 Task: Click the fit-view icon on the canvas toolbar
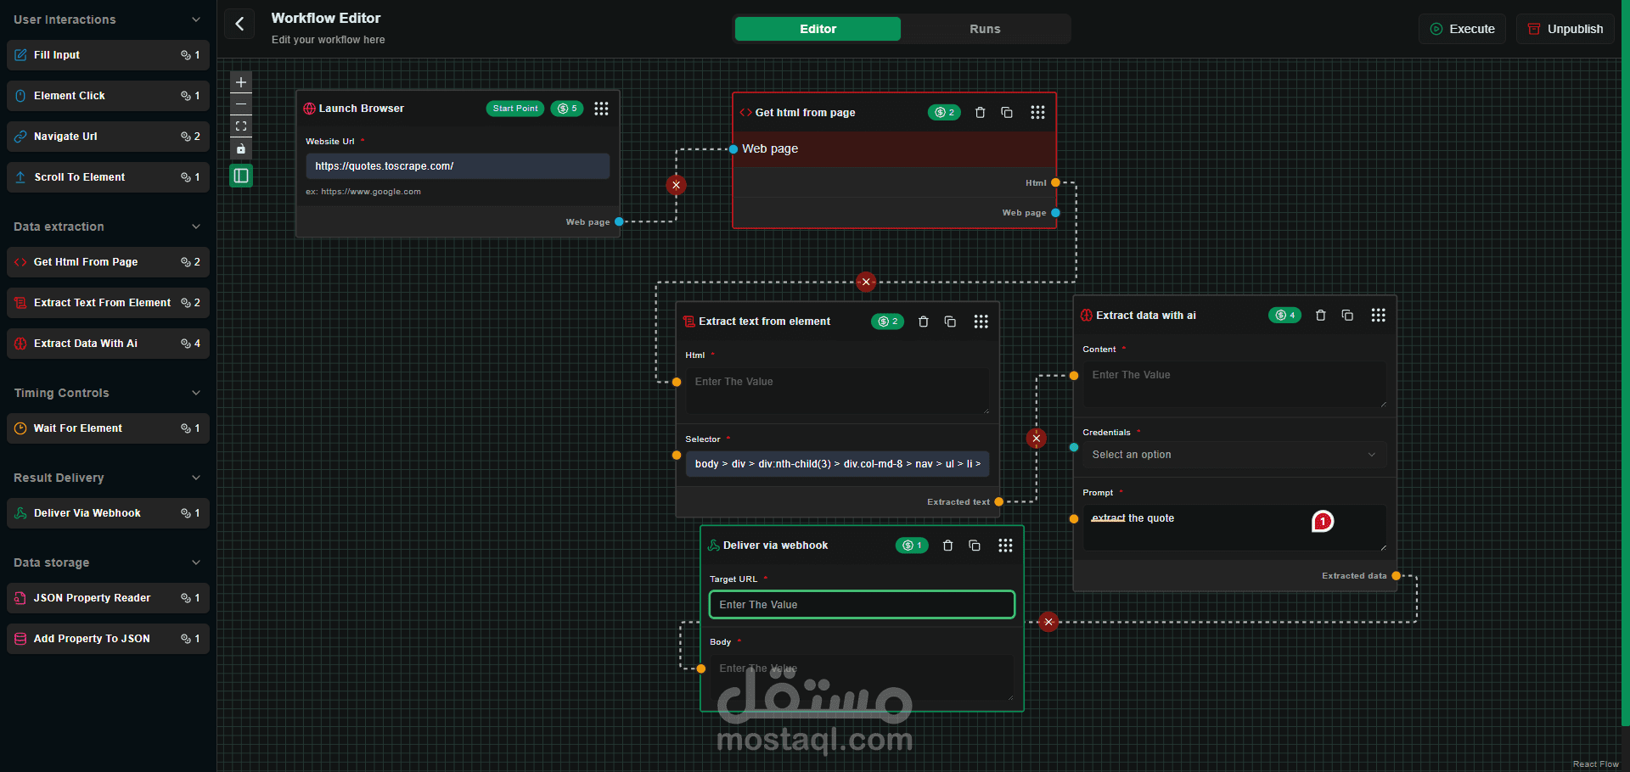pos(240,126)
